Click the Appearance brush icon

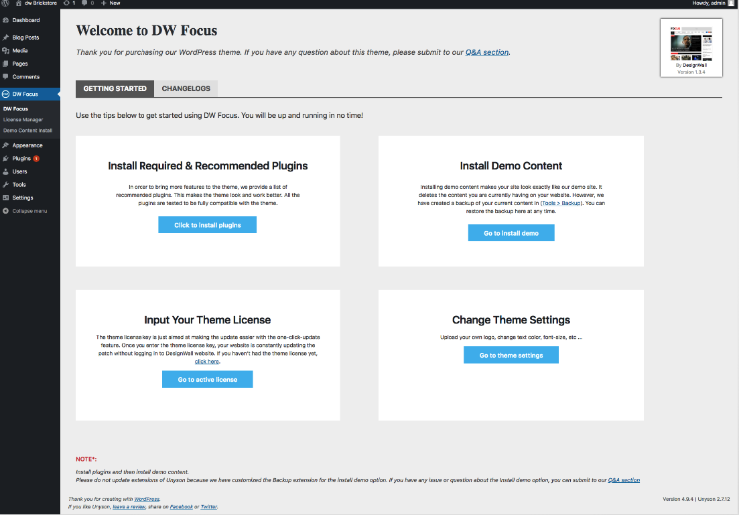coord(5,145)
